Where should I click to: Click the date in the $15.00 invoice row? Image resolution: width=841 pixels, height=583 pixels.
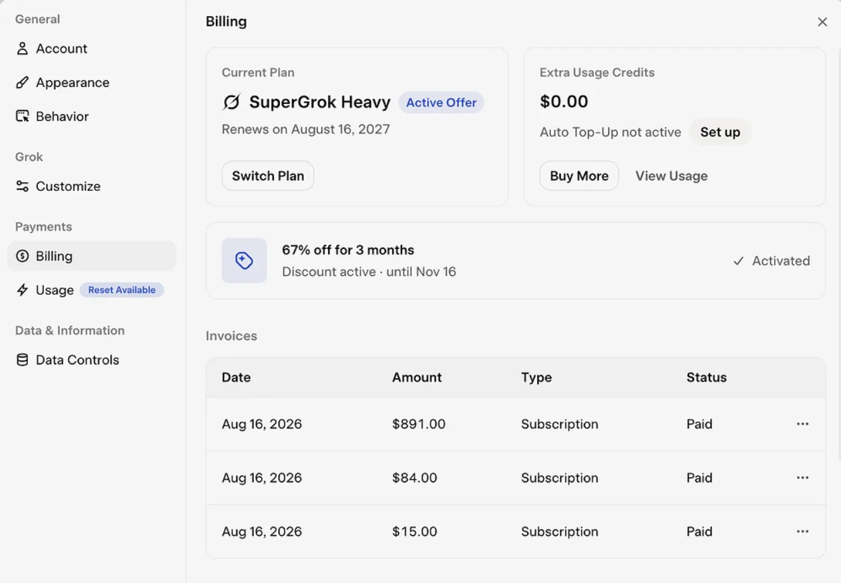[x=262, y=532]
